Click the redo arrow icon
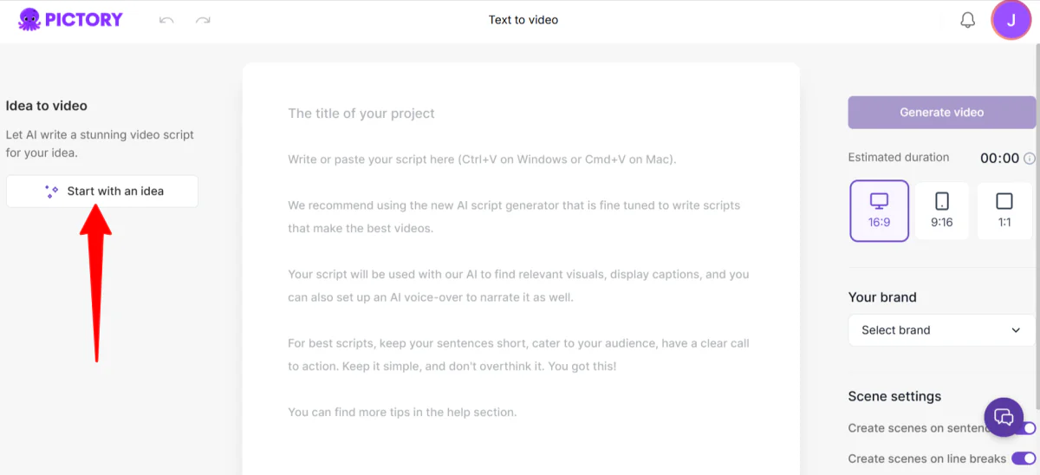Screen dimensions: 1040x475 (203, 20)
